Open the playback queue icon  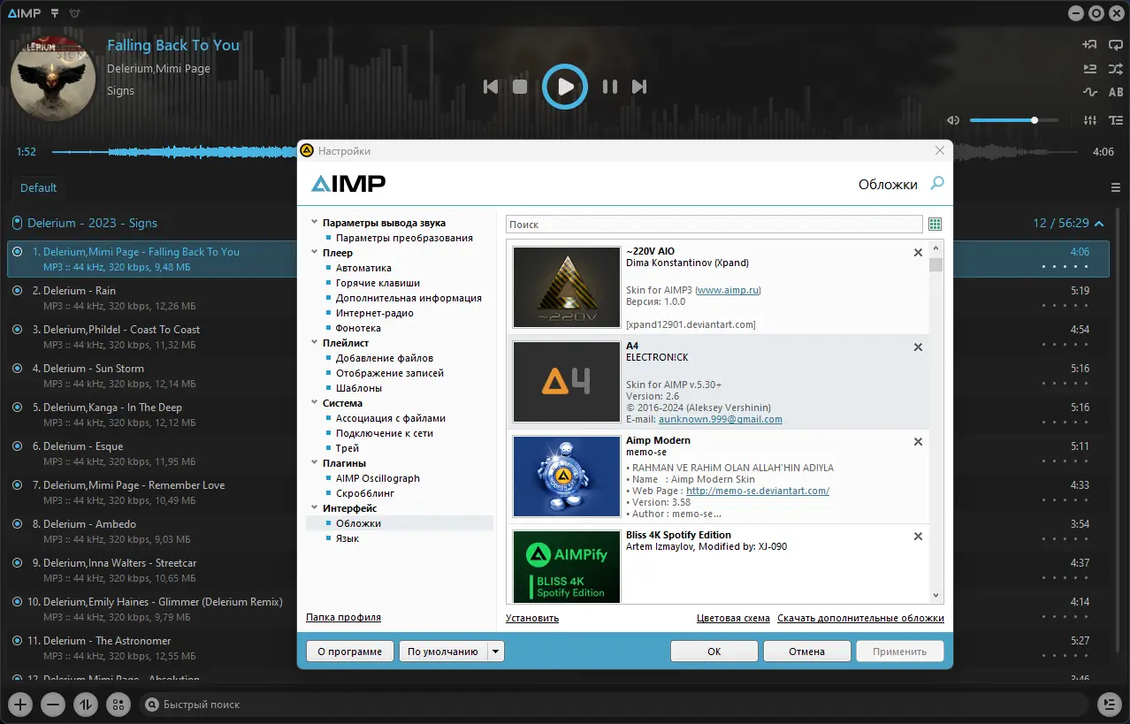coord(1089,68)
